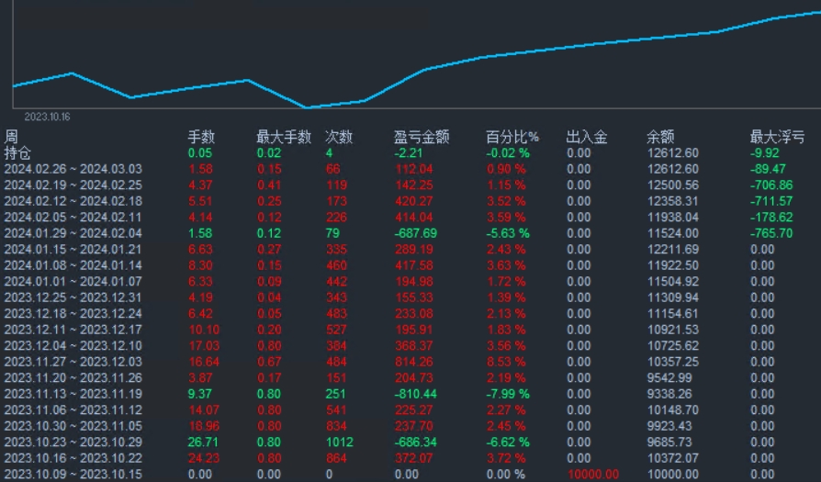Screen dimensions: 821x482
Task: Select week row 2023.10.30 ~ 2023.11.05
Action: tap(73, 426)
